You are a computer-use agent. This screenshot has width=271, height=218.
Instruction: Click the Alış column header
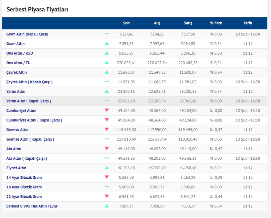click(x=157, y=23)
